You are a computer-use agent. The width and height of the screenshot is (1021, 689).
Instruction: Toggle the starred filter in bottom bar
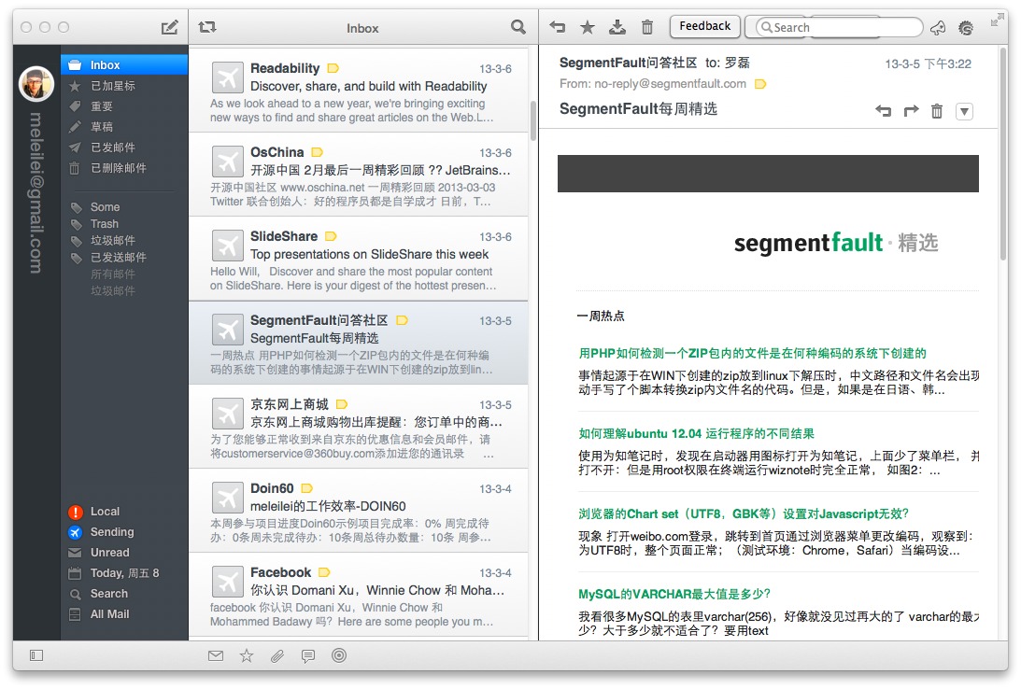coord(247,655)
